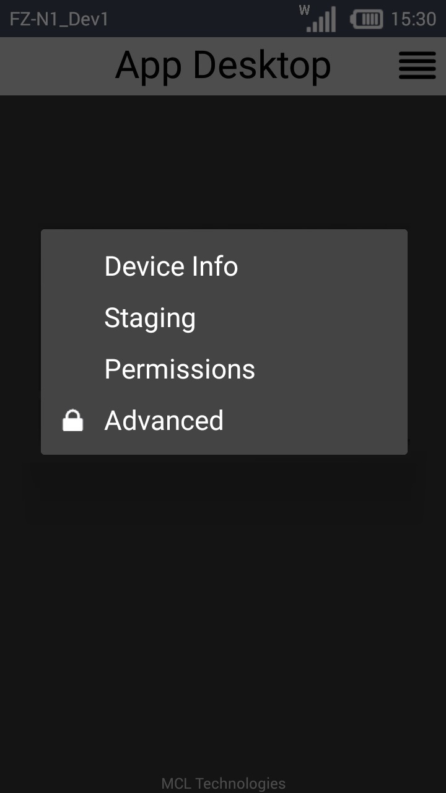This screenshot has height=793, width=446.
Task: Click the App Desktop title
Action: 222,66
